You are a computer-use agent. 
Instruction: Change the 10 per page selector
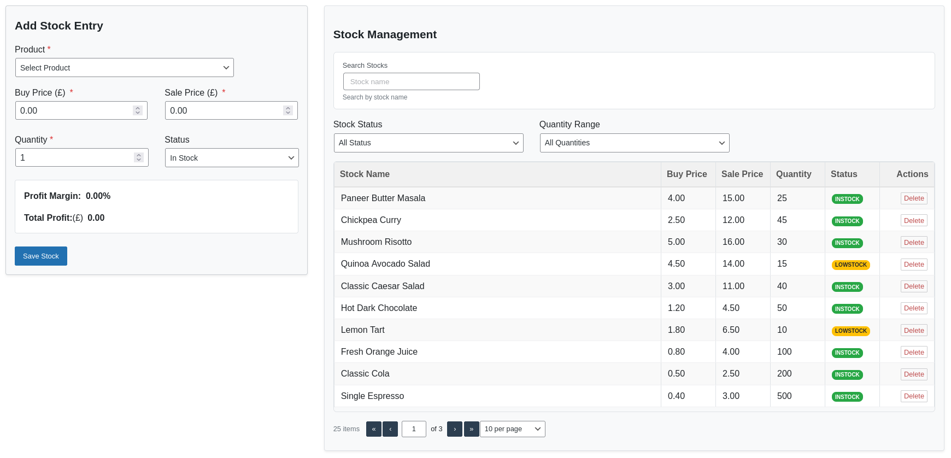coord(512,429)
